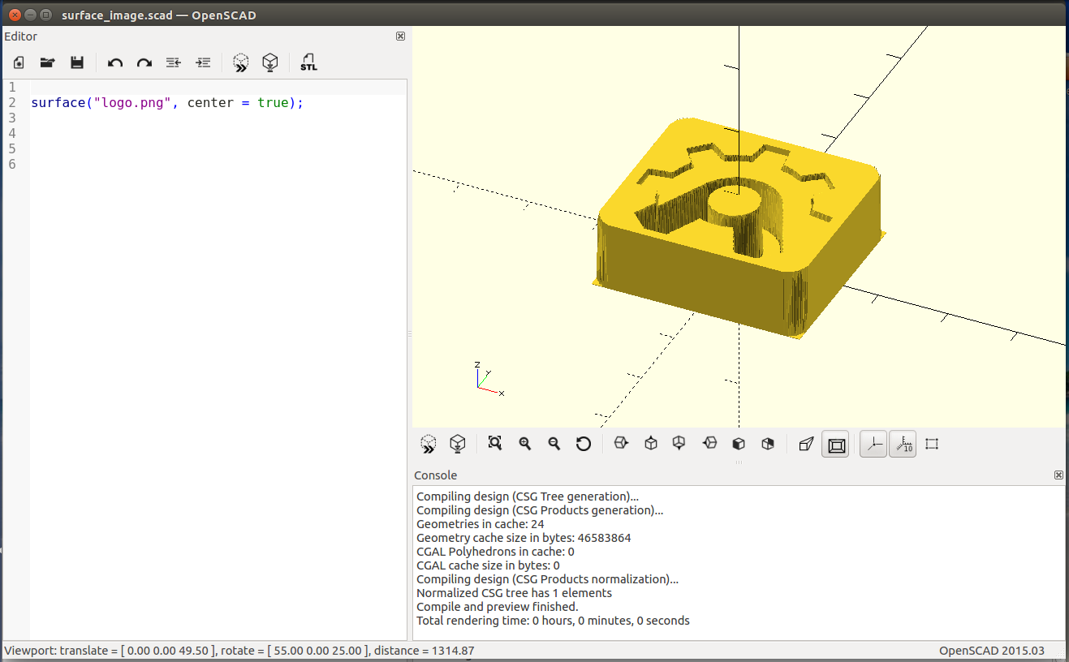The image size is (1069, 662).
Task: Export the model as STL
Action: (x=308, y=62)
